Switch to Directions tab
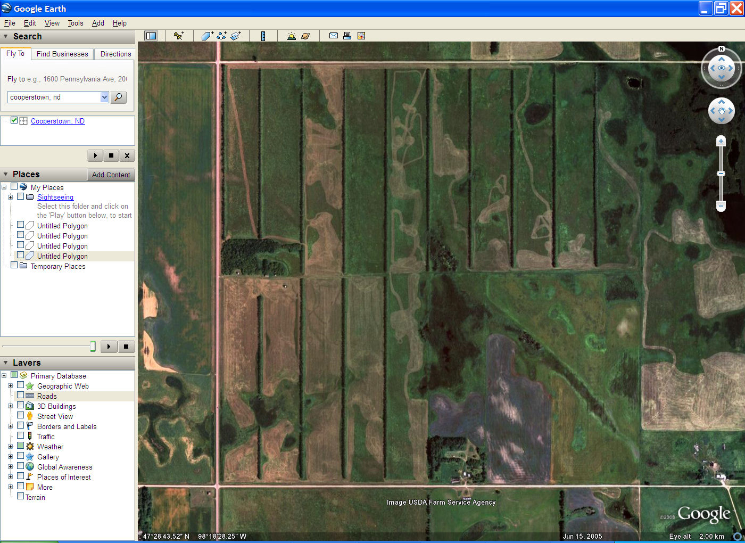This screenshot has height=543, width=745. (x=115, y=54)
